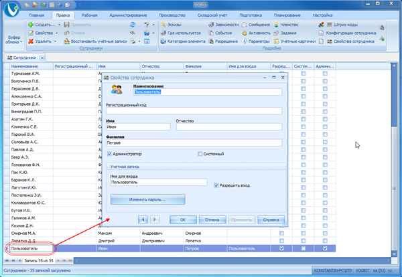Enable the Системный checkbox

pos(200,153)
